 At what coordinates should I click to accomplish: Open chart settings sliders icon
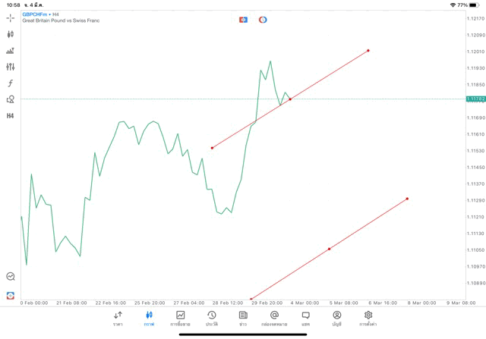pos(11,67)
